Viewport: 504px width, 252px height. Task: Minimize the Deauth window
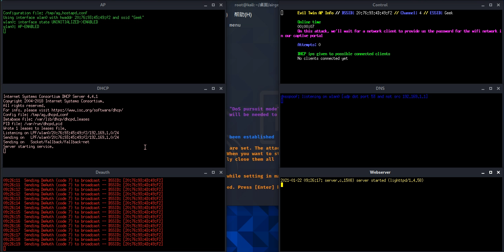(x=206, y=173)
